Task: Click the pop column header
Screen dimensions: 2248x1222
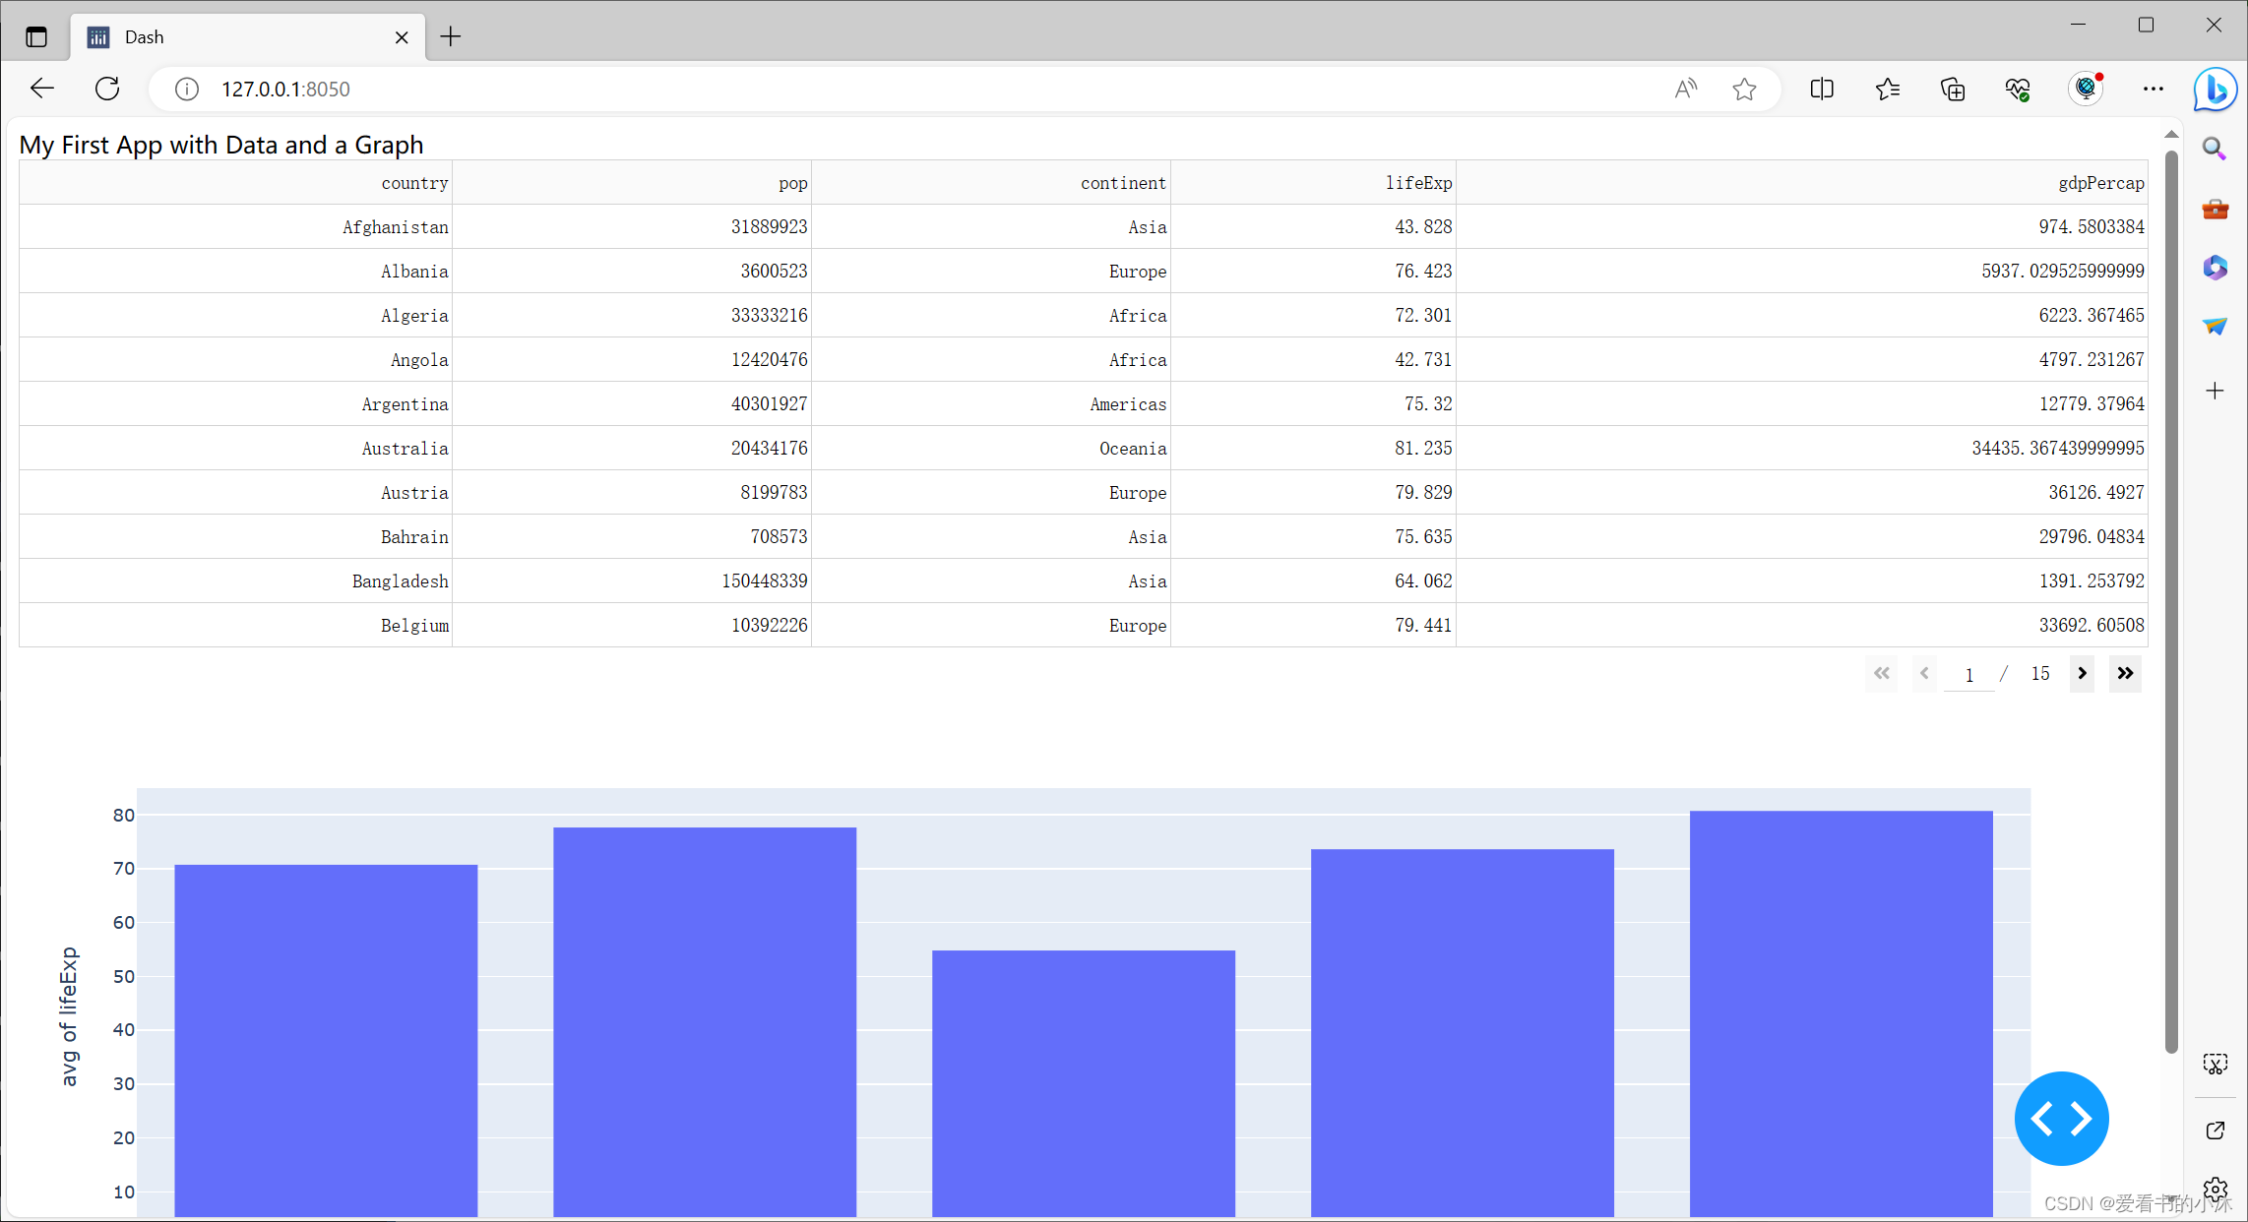Action: pos(632,183)
